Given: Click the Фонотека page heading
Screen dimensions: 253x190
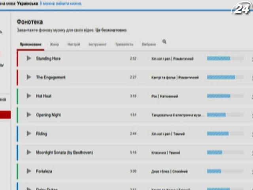Looking at the screenshot, I should [30, 22].
